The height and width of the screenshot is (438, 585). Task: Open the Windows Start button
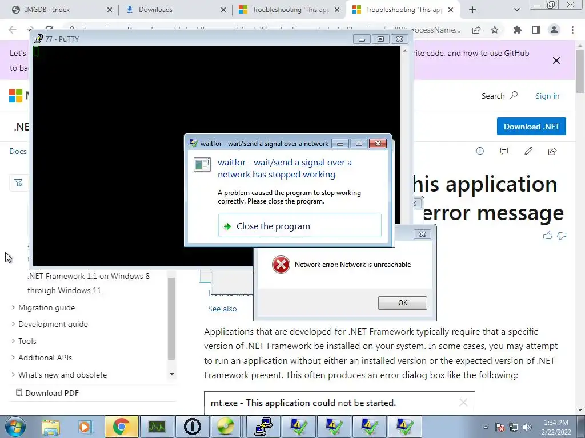(x=15, y=427)
